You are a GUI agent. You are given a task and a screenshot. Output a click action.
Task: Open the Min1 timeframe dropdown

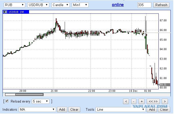pos(80,5)
